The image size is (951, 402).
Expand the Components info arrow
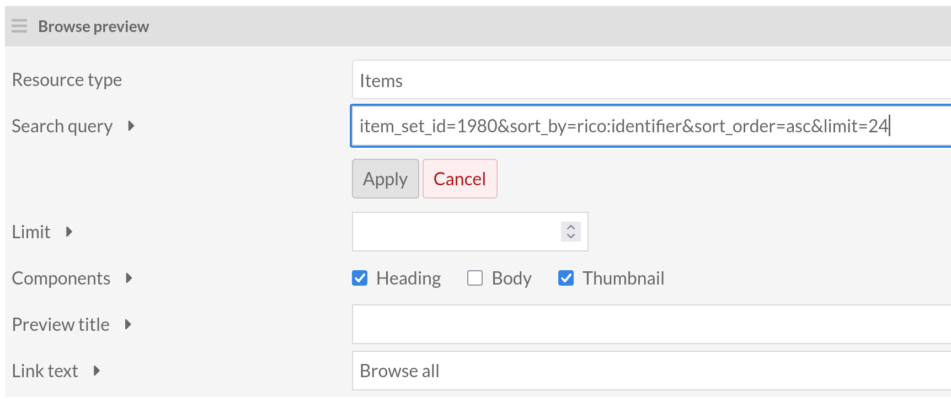click(x=129, y=278)
